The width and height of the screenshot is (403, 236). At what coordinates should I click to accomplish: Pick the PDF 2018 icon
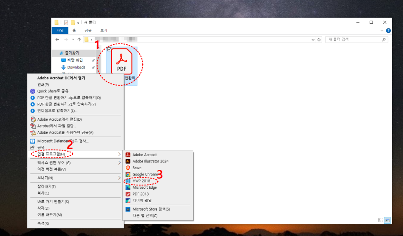coord(128,194)
